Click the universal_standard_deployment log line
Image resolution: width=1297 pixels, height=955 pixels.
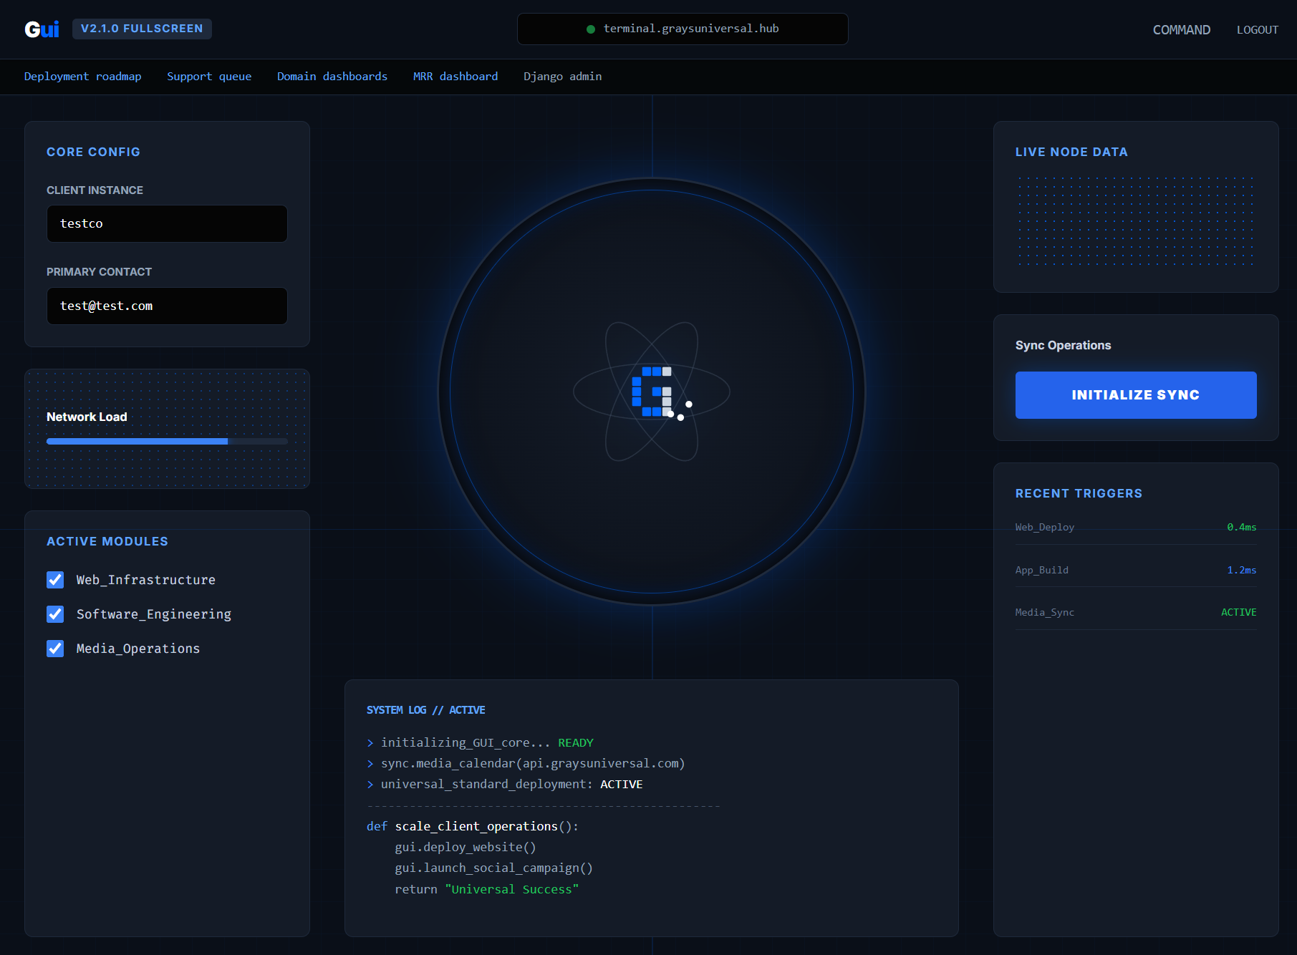click(x=505, y=785)
